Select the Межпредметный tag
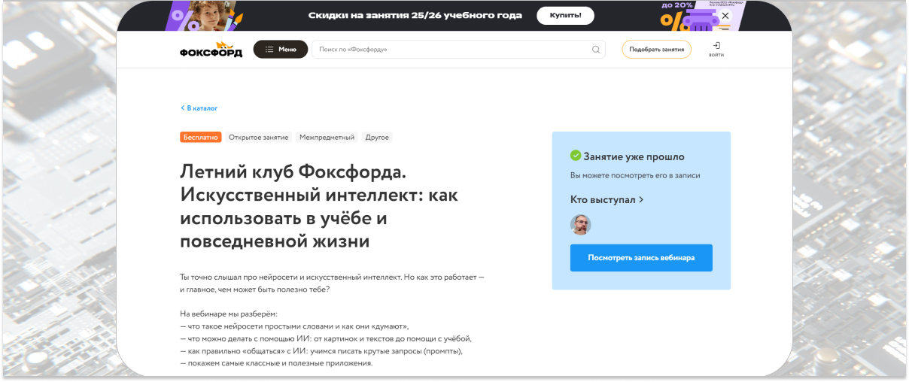This screenshot has width=909, height=382. point(327,138)
